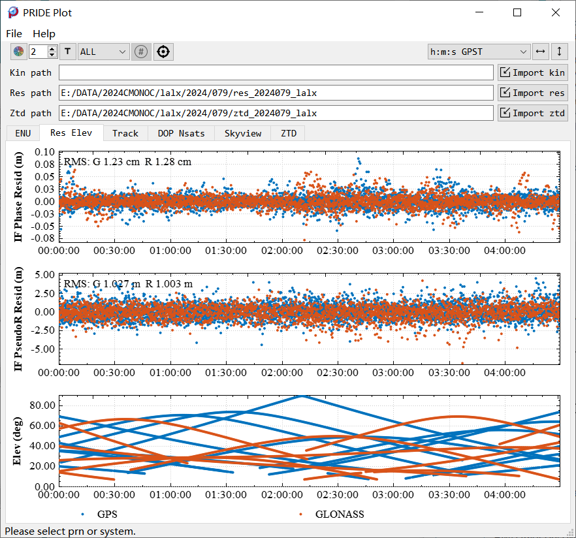
Task: Switch to the Skyview tab
Action: [243, 133]
